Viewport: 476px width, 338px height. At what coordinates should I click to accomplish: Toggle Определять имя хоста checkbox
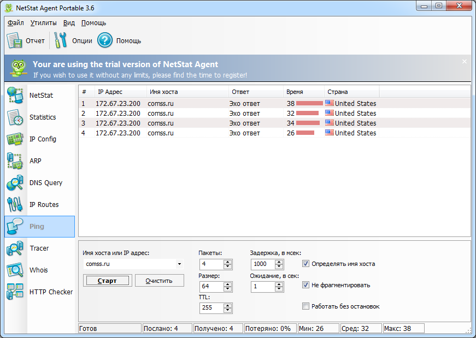305,264
